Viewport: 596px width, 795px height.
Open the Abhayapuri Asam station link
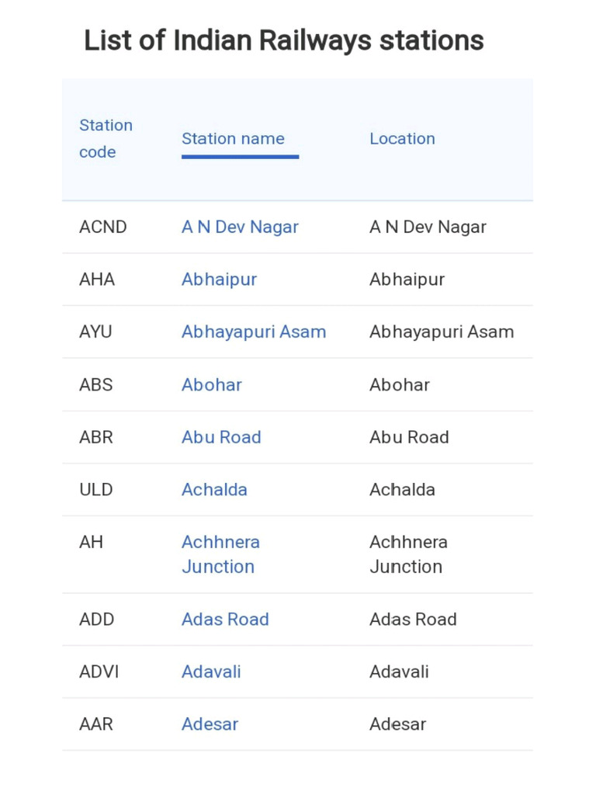point(254,332)
